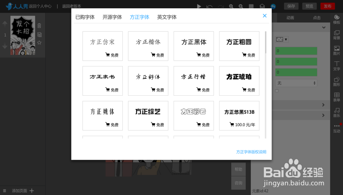Screen dimensions: 343x195
Task: Switch to 开源字体 tab
Action: coord(112,17)
